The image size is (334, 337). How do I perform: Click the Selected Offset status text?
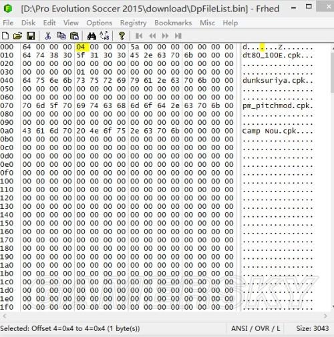tap(70, 328)
